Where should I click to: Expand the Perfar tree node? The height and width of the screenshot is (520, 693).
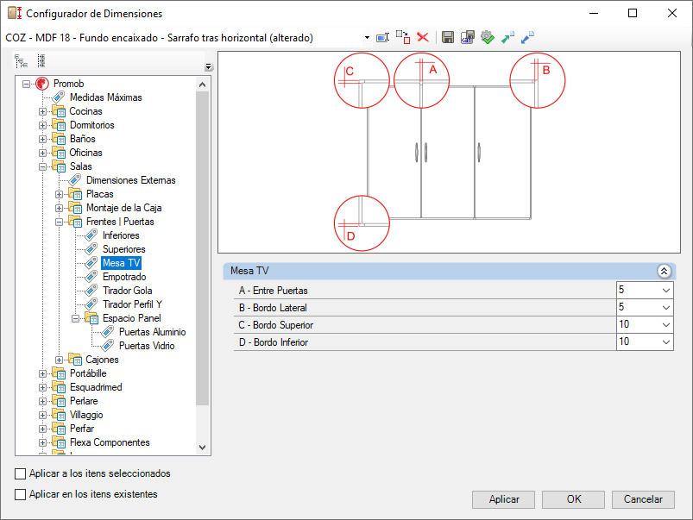[x=42, y=429]
